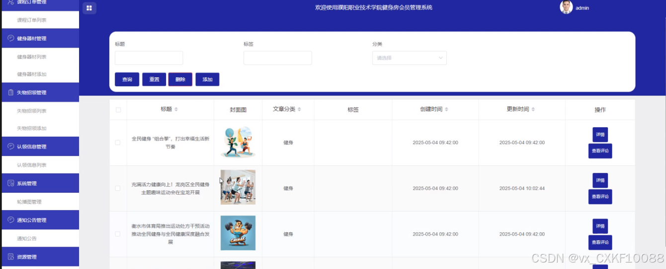Check the row for 全民健身"组合拳" article

click(x=118, y=143)
